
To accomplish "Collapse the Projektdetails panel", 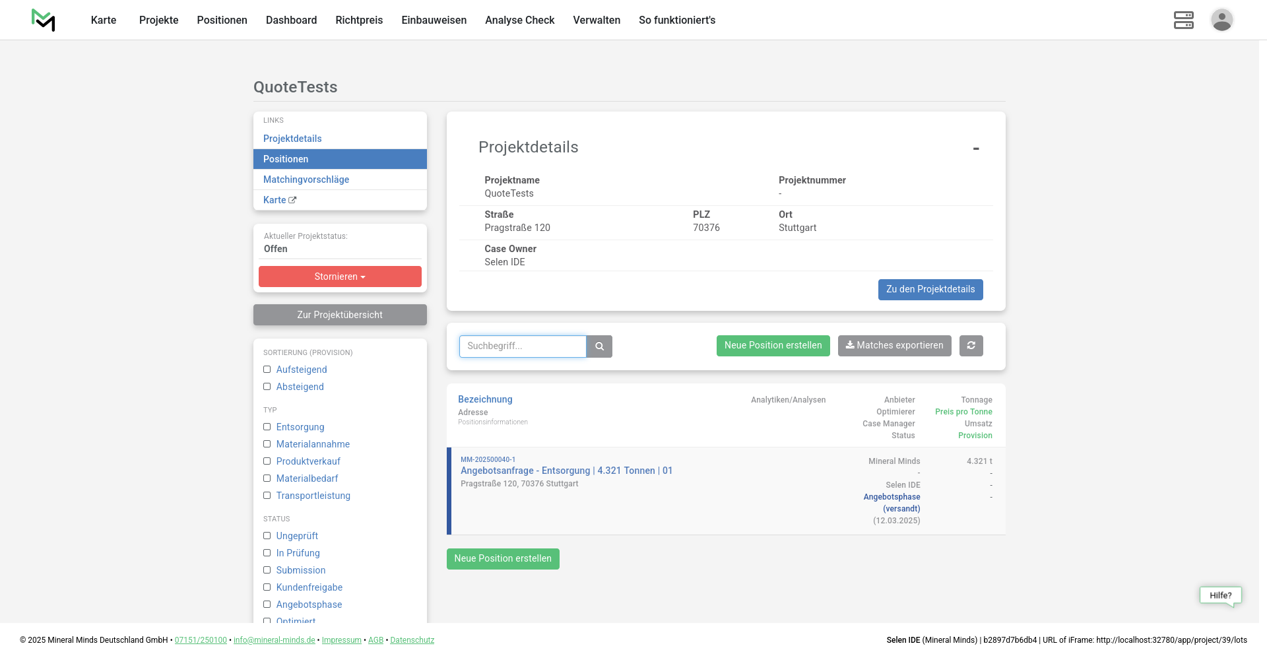I will point(975,148).
